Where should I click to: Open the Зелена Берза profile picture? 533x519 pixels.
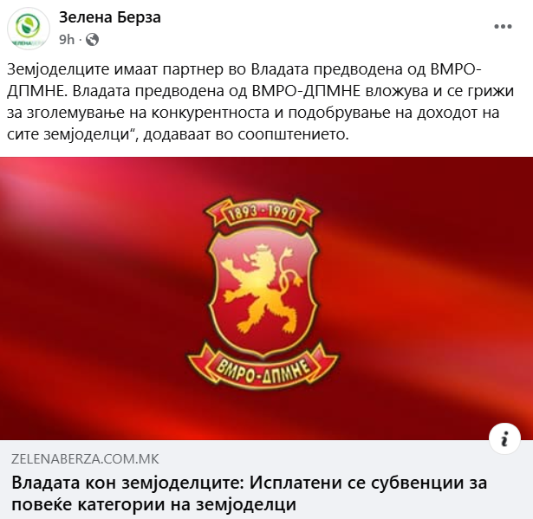pos(29,29)
